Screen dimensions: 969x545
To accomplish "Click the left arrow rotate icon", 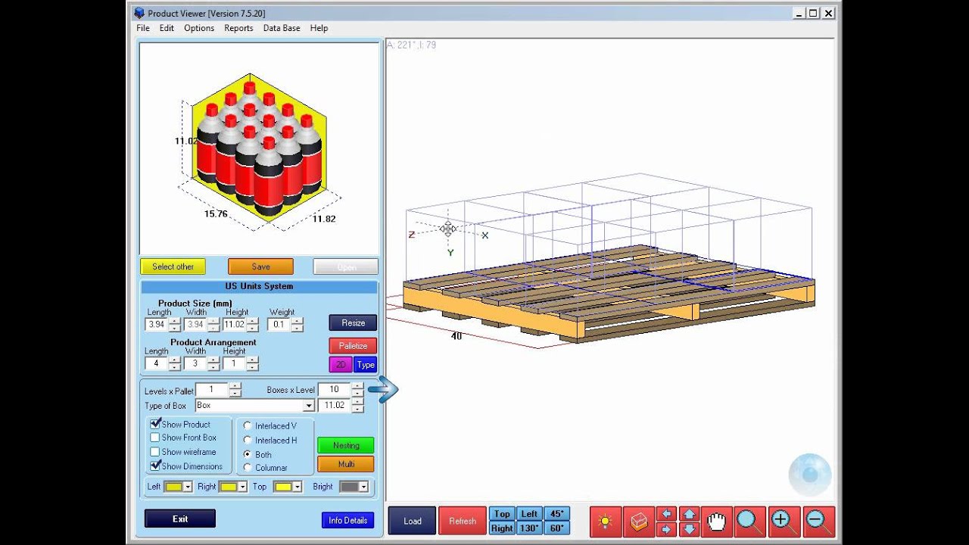I will coord(666,514).
